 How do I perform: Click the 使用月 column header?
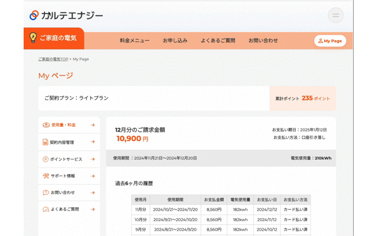coord(141,199)
